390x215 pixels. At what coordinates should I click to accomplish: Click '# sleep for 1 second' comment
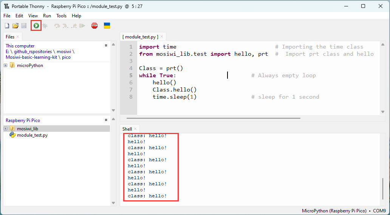coord(285,97)
